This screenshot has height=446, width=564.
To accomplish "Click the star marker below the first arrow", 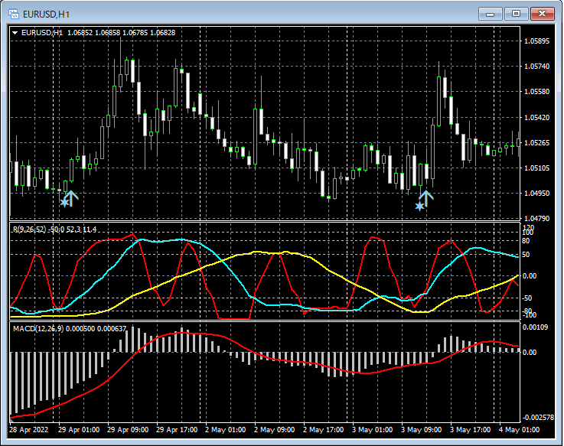I will coord(64,203).
